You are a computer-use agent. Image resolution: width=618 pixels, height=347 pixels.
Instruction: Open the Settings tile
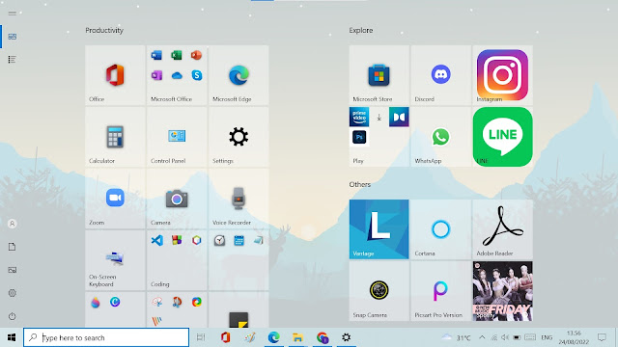pos(239,137)
